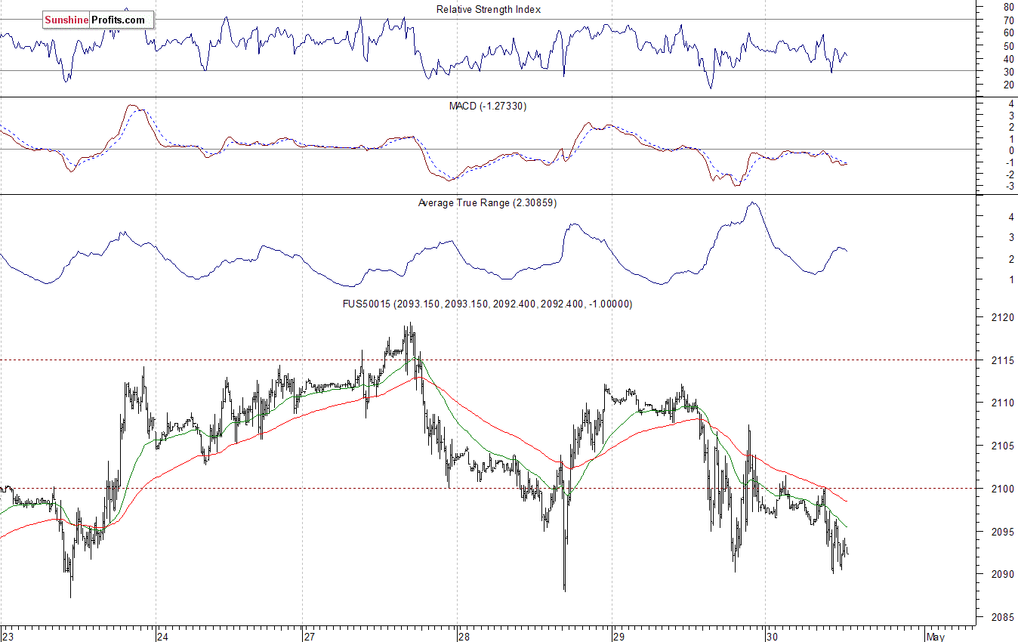
Task: Click the date label 27 on time axis
Action: click(309, 636)
